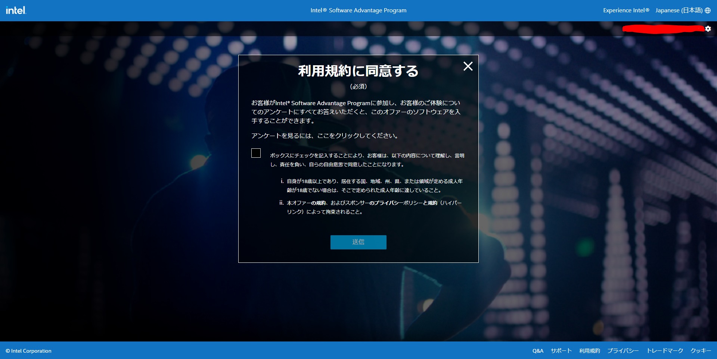Open Japanese (日本語) language selector

coord(683,10)
